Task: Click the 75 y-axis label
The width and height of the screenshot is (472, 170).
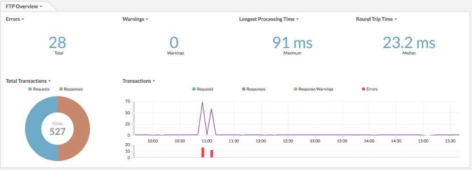Action: 128,102
